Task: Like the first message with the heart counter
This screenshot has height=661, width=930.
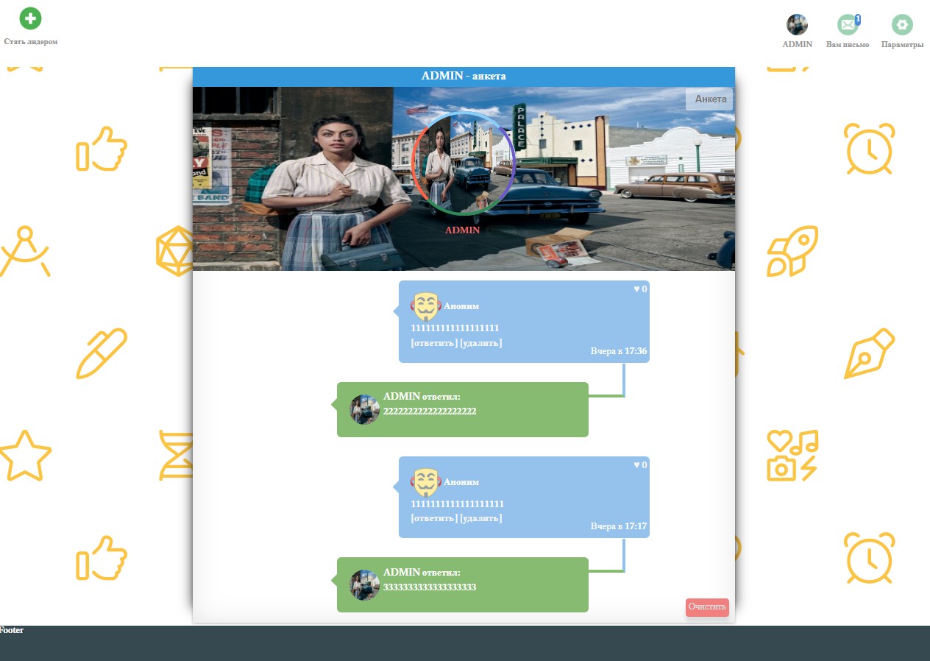Action: [640, 289]
